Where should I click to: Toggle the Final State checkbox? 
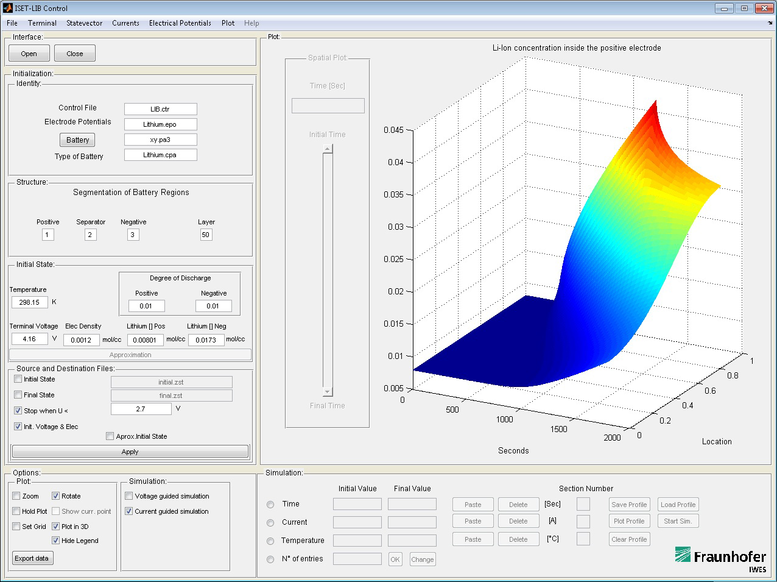[x=18, y=395]
